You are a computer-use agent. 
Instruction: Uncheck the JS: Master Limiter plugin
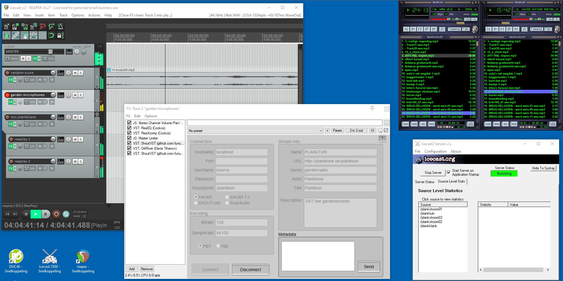tap(129, 138)
